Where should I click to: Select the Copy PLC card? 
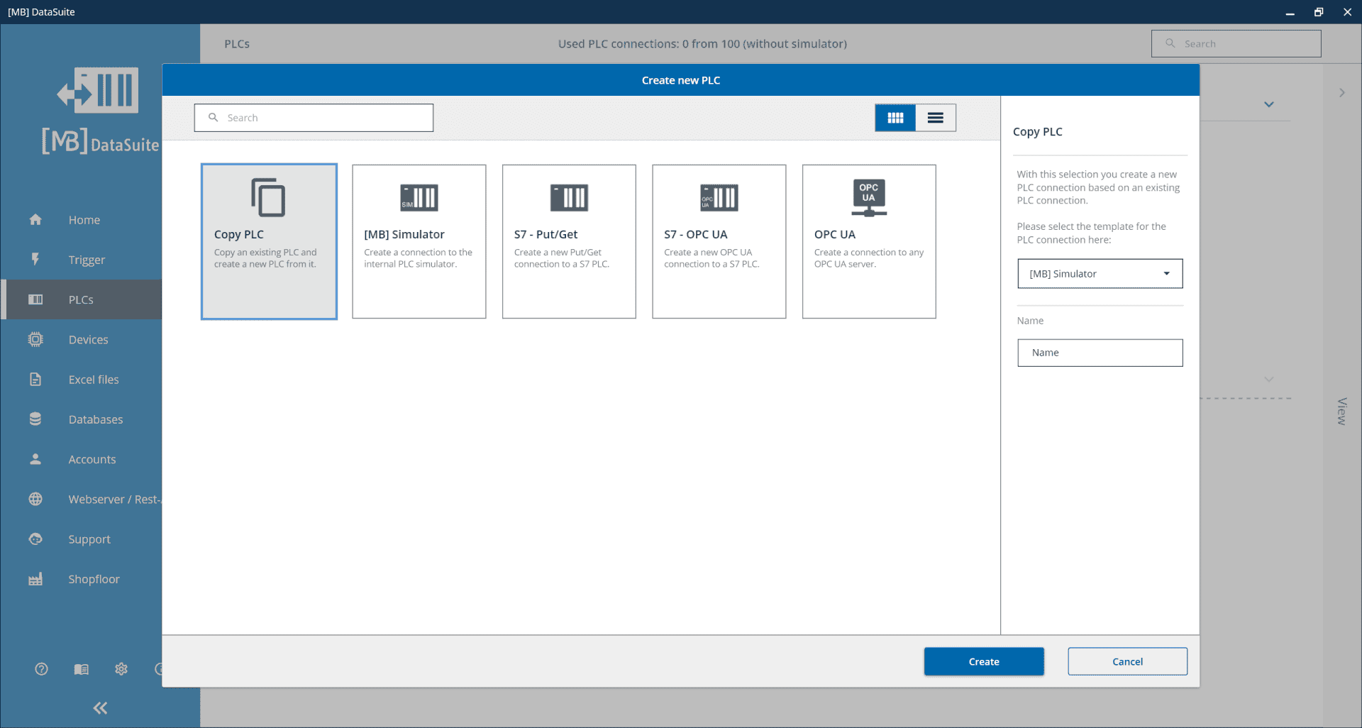269,241
